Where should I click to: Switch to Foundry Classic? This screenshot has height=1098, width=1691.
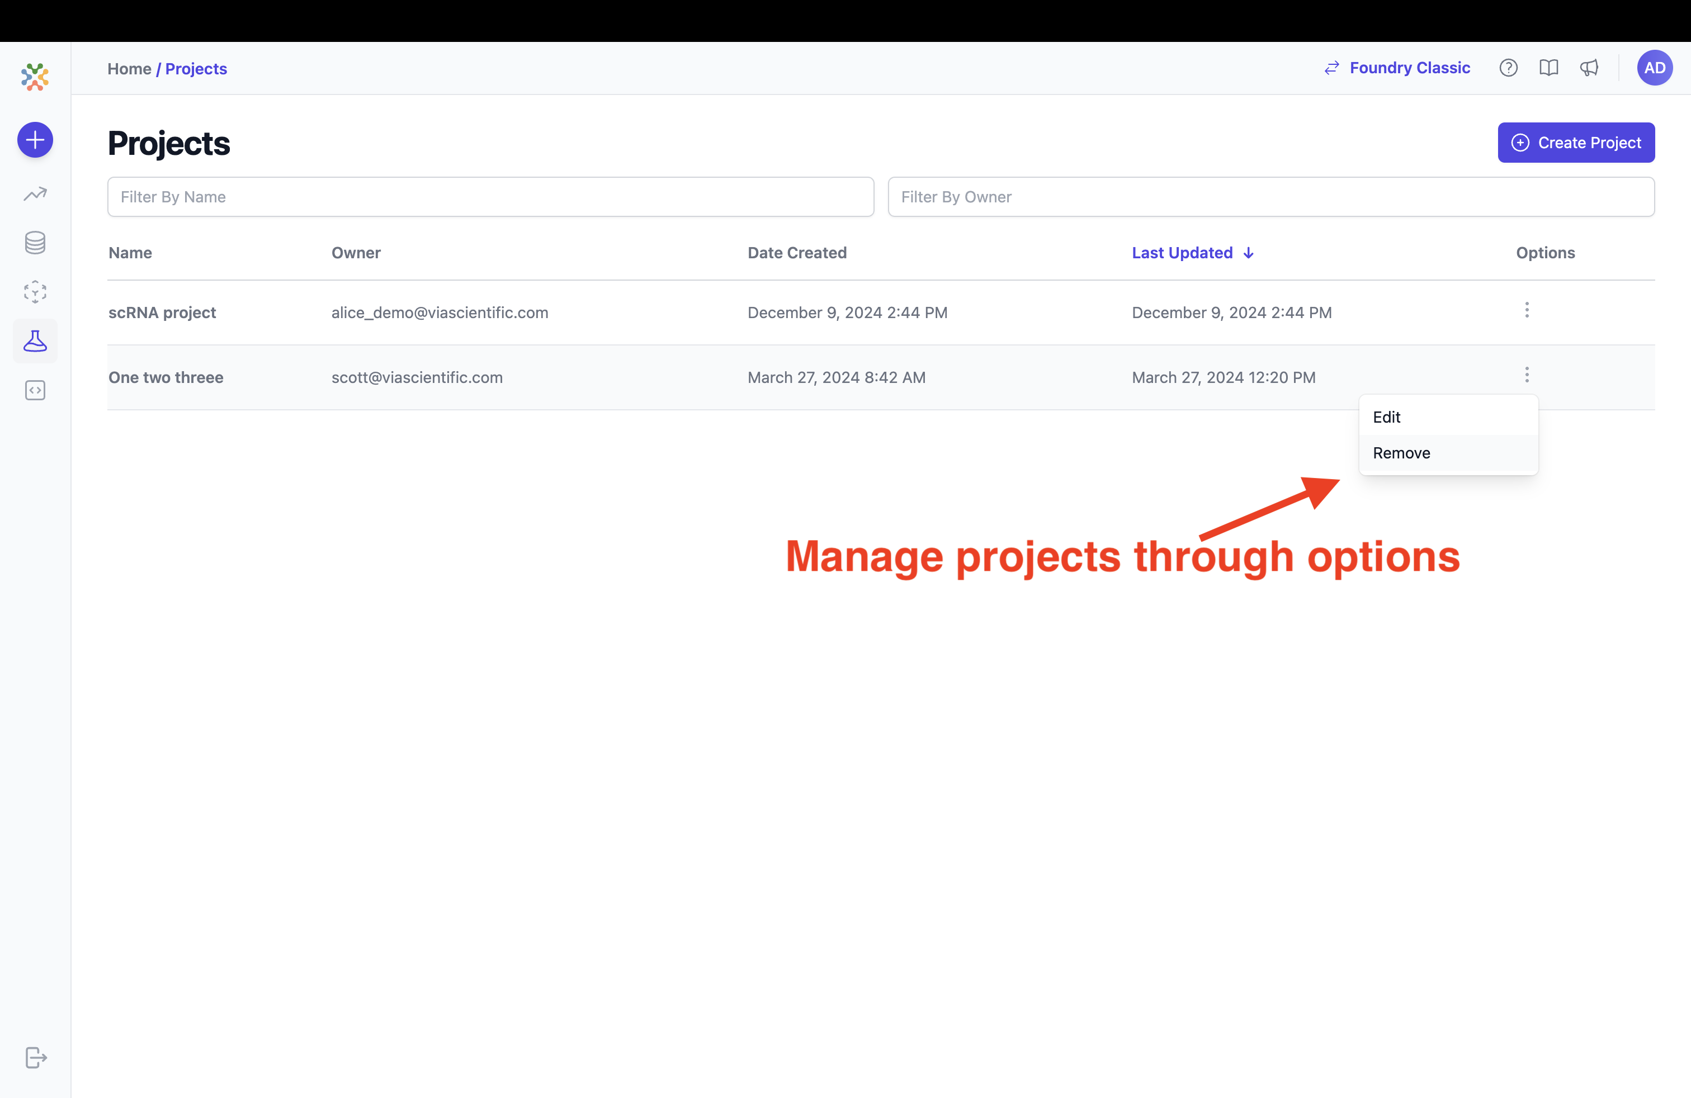[1410, 68]
